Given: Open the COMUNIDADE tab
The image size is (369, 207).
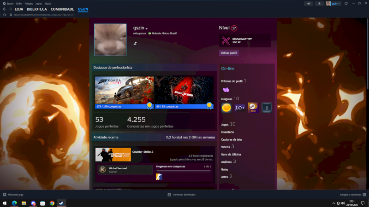Looking at the screenshot, I should [62, 9].
